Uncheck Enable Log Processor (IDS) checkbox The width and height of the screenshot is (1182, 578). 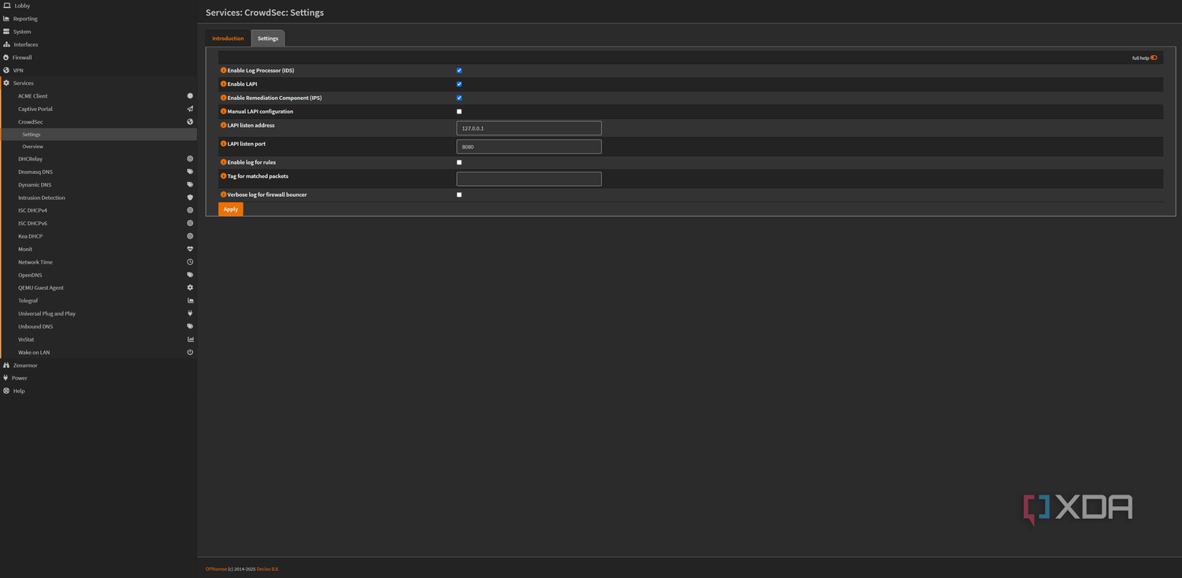pyautogui.click(x=459, y=71)
